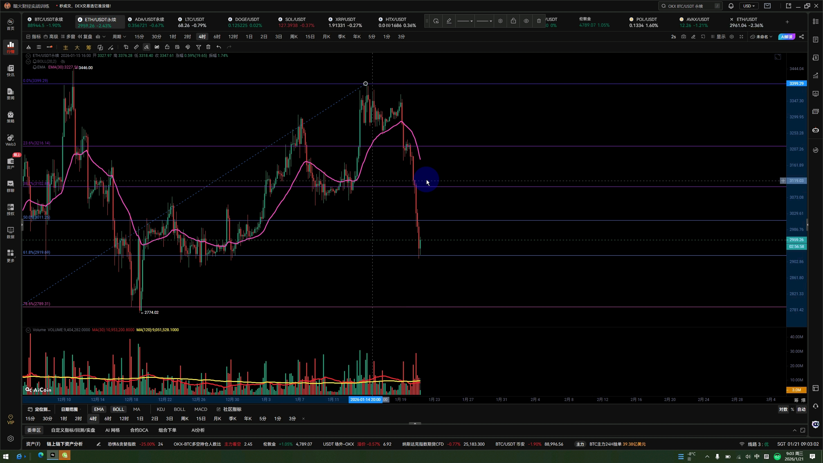The image size is (823, 463).
Task: Toggle the BOLL overlay indicator button
Action: point(118,409)
